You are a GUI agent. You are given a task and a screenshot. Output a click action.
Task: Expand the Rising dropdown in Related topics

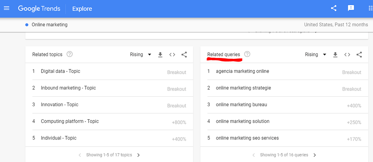tap(141, 55)
